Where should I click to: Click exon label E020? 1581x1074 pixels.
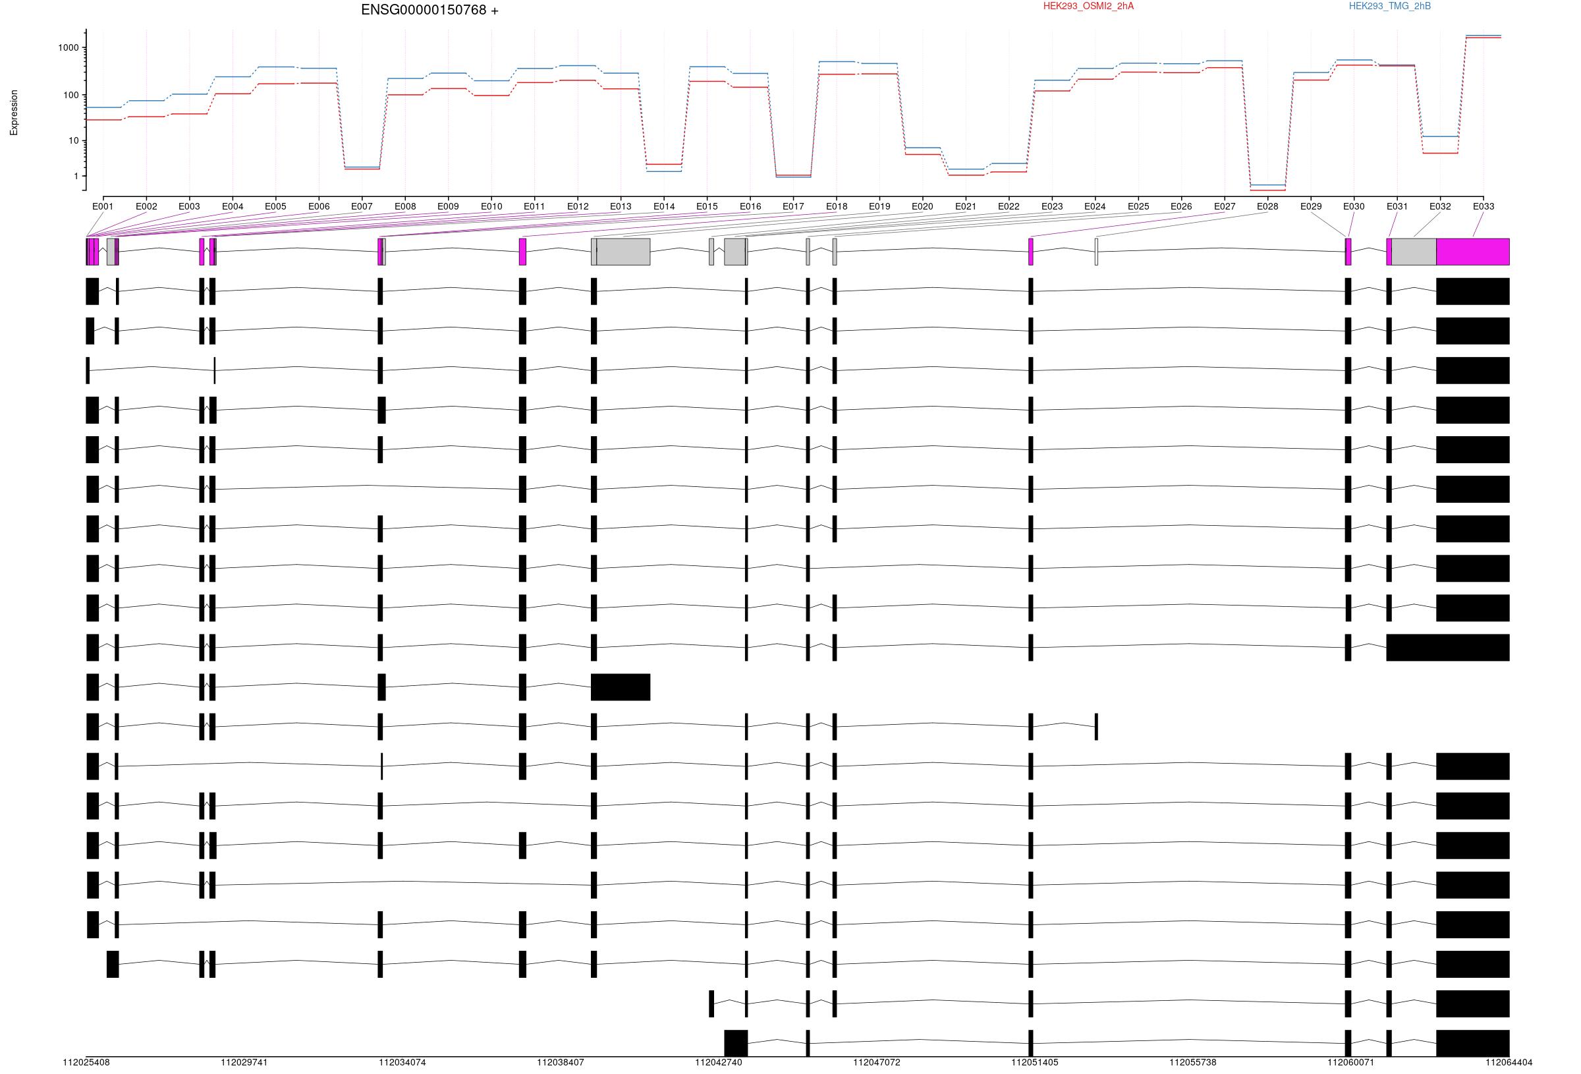click(x=923, y=206)
